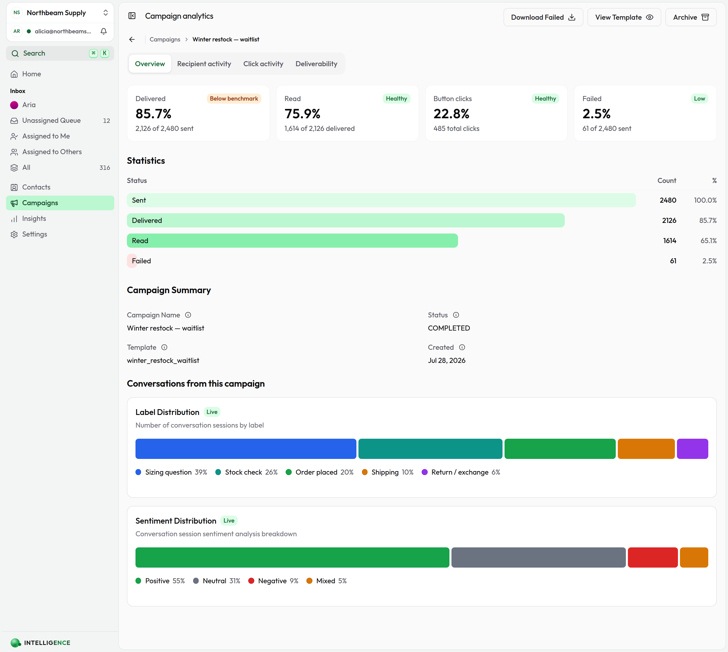The height and width of the screenshot is (652, 728).
Task: Click the teal Stock check bar segment
Action: pos(430,449)
